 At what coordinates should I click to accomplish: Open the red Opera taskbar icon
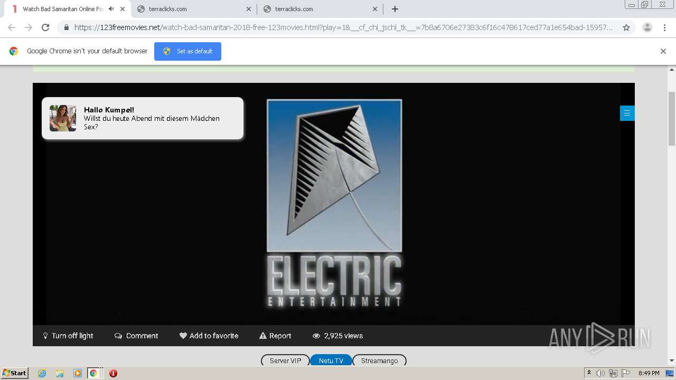(x=113, y=373)
